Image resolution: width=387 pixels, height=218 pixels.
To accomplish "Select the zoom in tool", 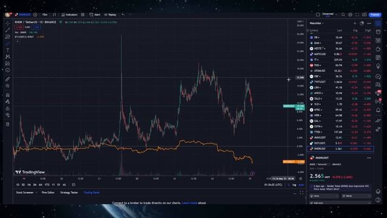I will click(x=8, y=86).
